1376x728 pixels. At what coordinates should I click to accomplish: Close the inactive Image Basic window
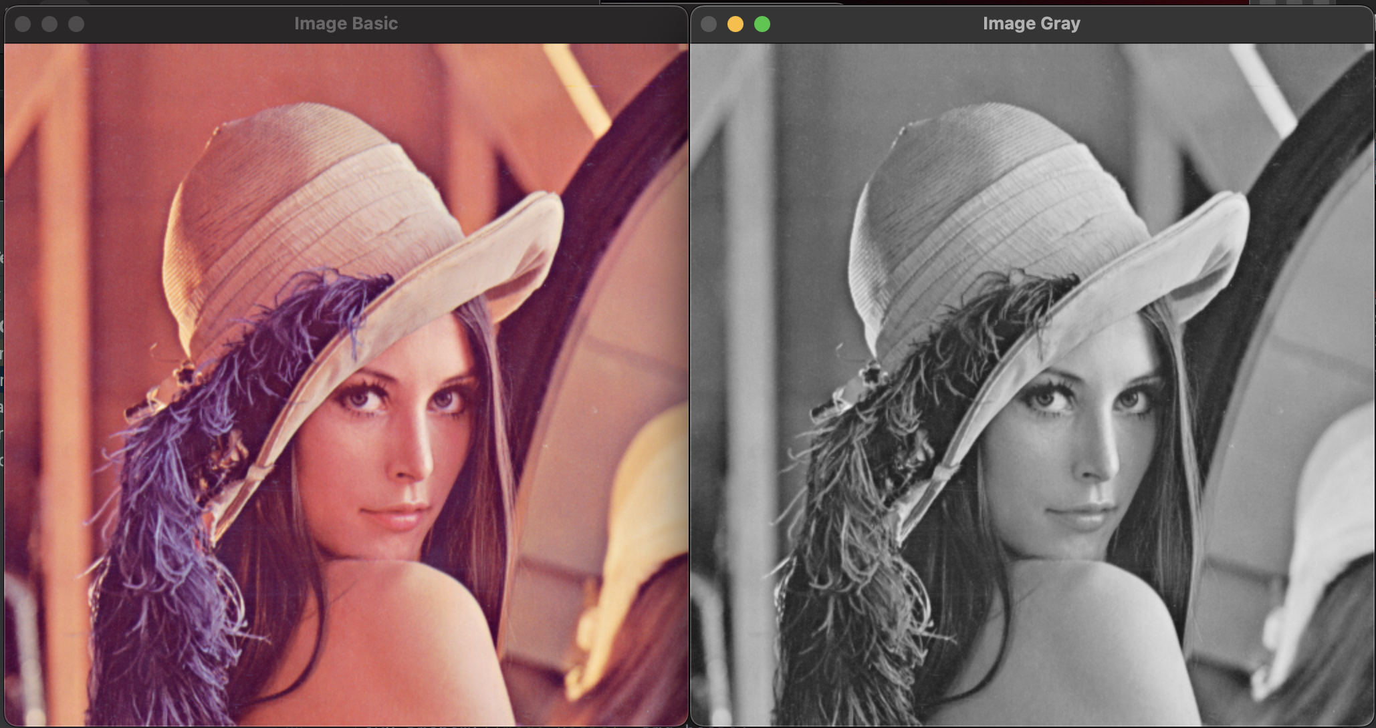pos(23,24)
